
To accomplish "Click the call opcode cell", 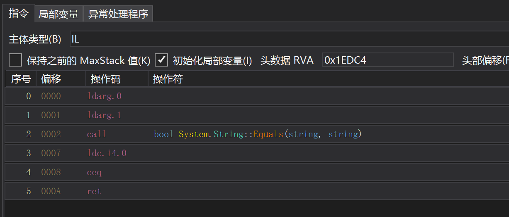I will pos(97,134).
